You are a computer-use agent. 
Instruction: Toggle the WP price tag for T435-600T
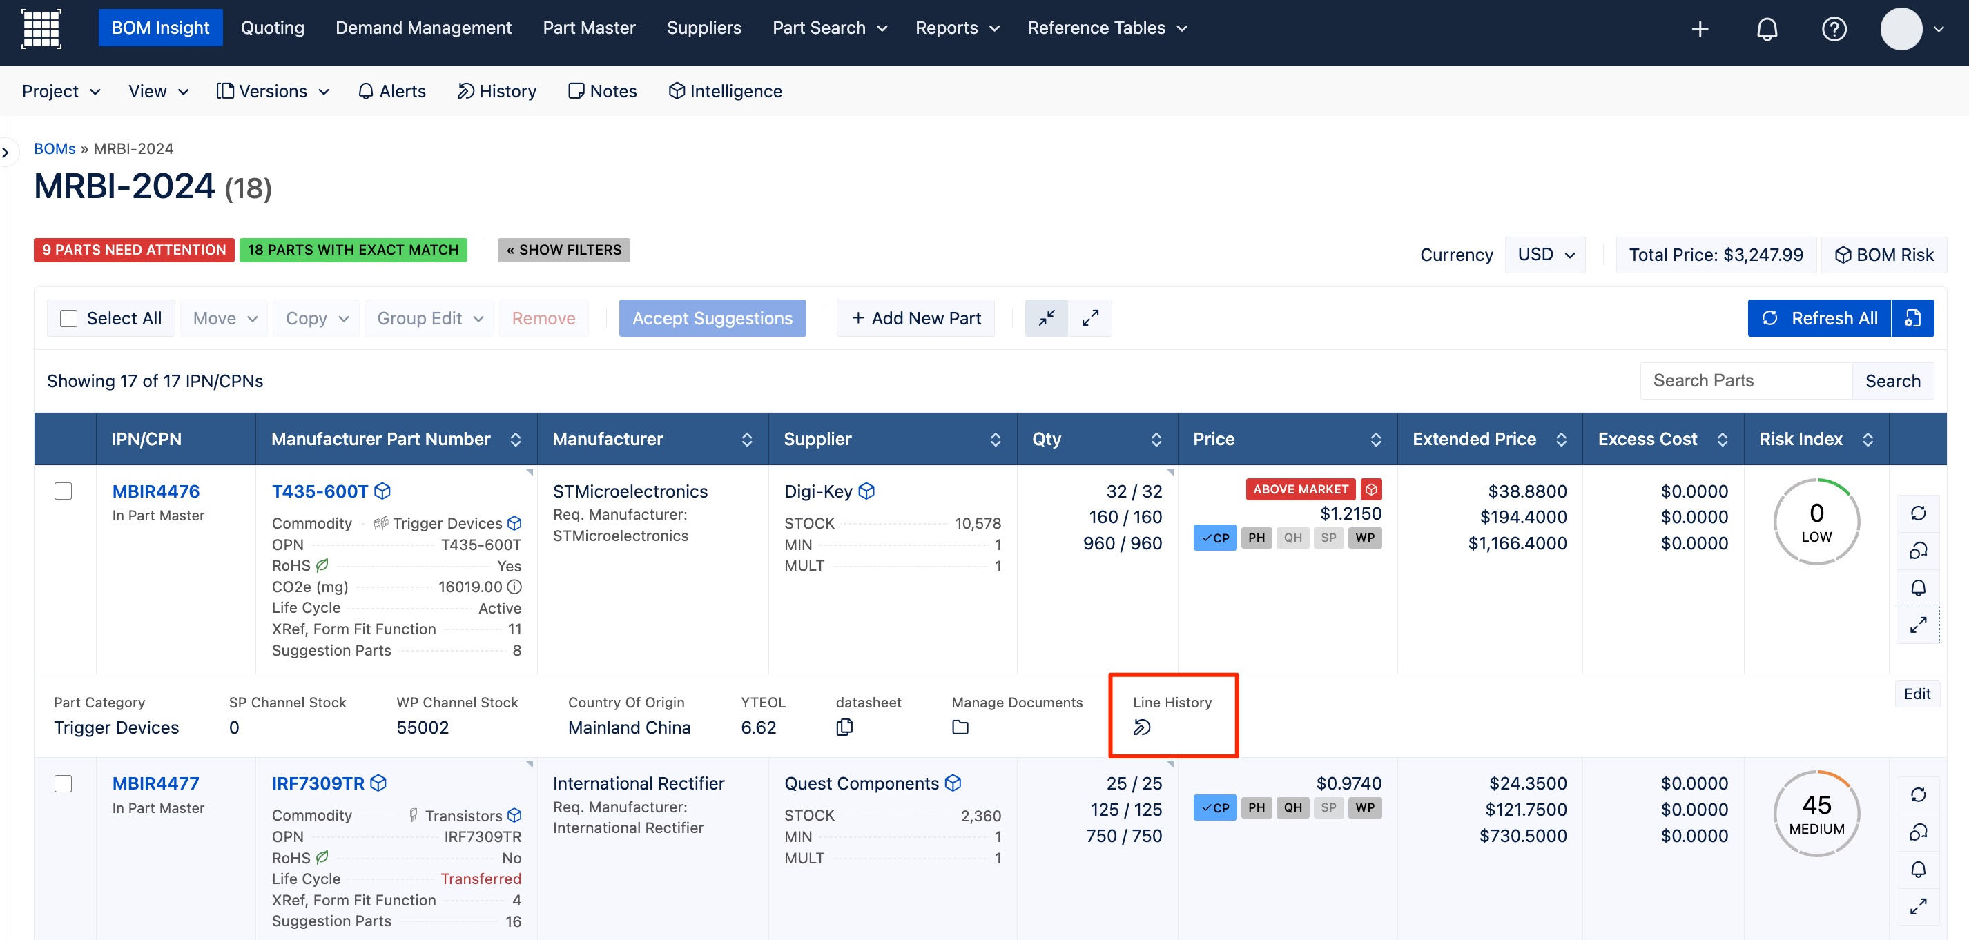point(1365,538)
